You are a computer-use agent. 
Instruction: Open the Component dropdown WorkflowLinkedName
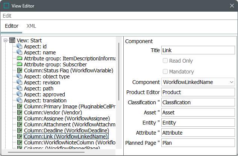click(x=198, y=82)
